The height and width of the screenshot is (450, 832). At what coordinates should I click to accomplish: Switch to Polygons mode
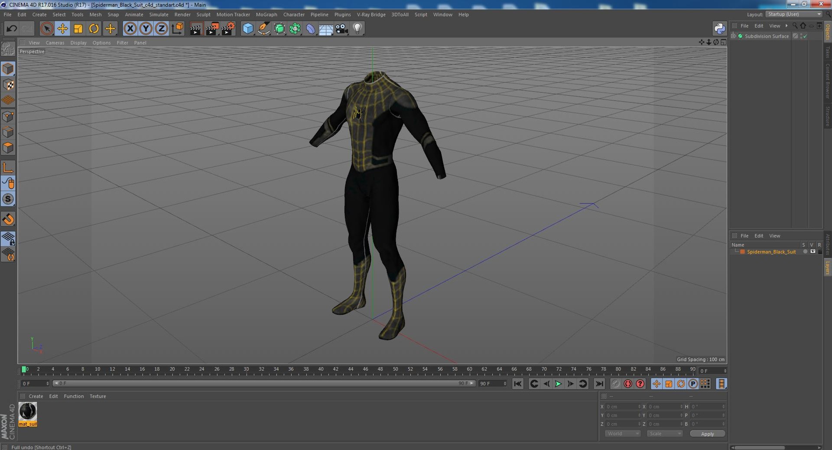(x=8, y=148)
